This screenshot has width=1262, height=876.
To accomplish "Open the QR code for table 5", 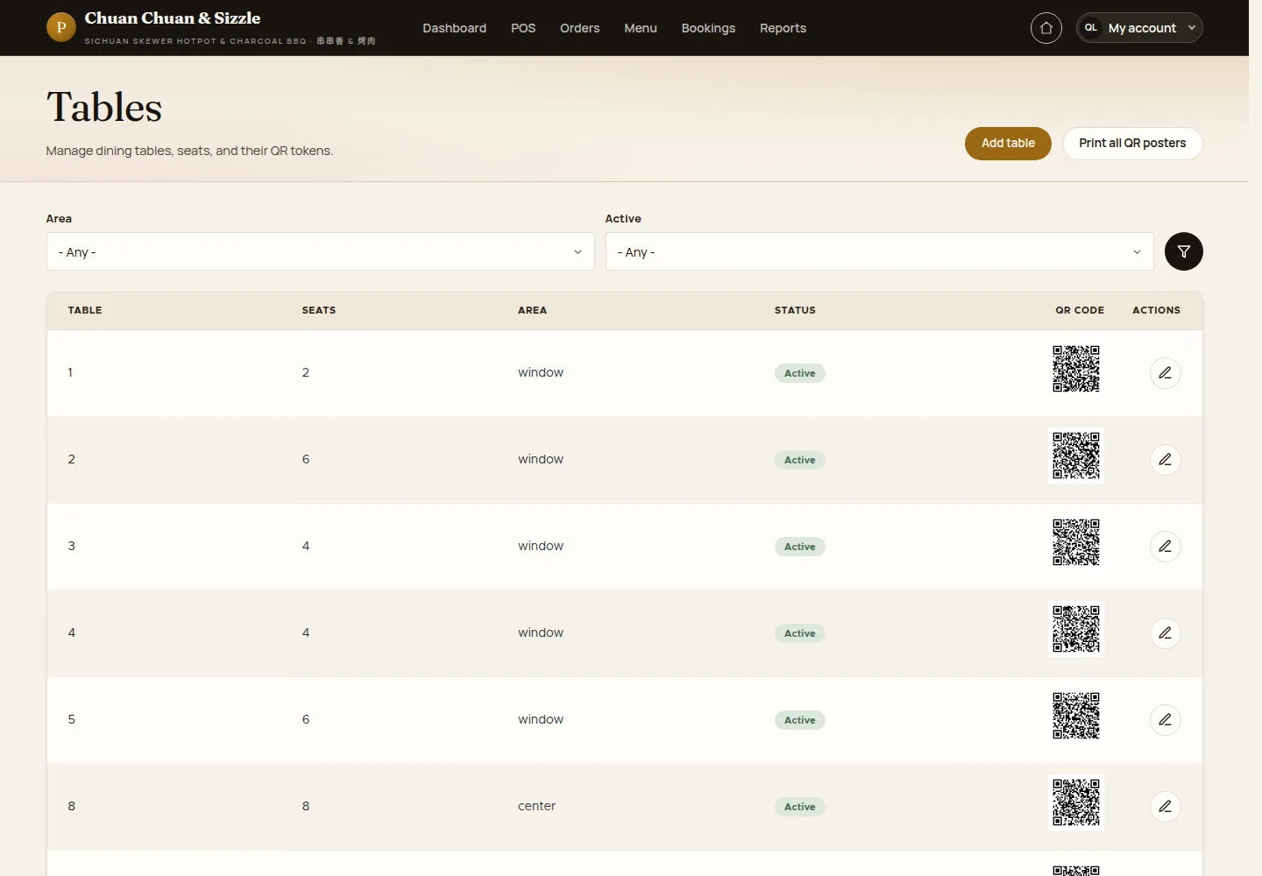I will coord(1076,716).
